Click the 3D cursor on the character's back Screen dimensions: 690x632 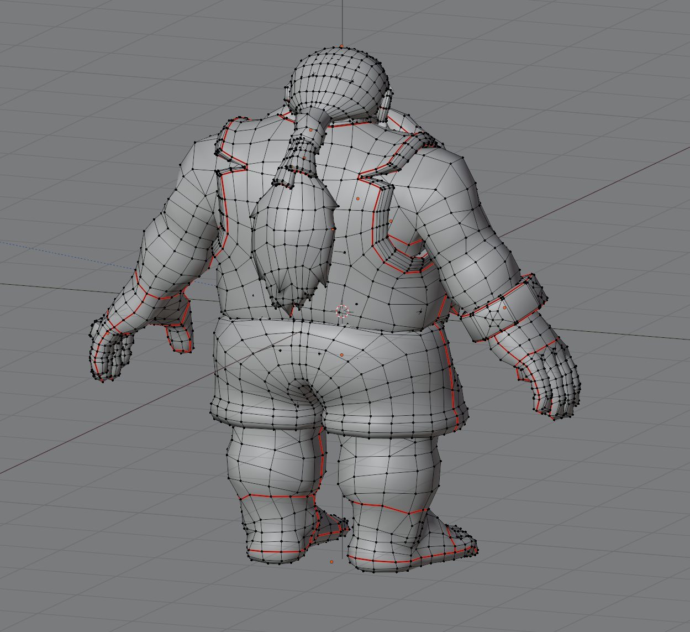(343, 312)
